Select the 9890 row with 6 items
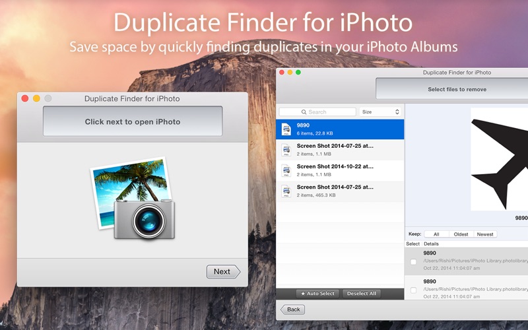528x330 pixels. pos(340,129)
